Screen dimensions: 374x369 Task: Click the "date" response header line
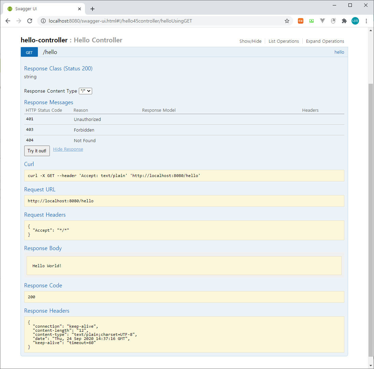pyautogui.click(x=81, y=339)
